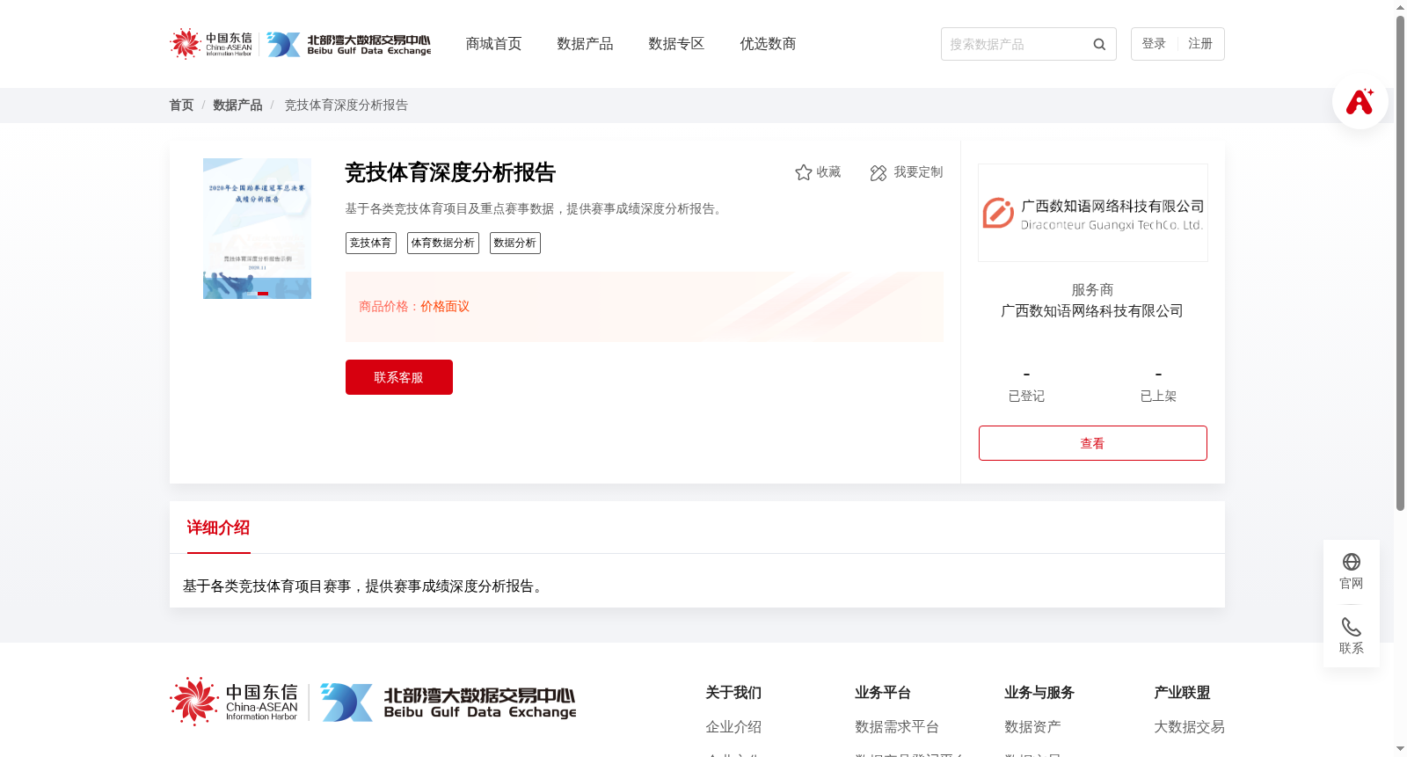Viewport: 1407px width, 757px height.
Task: Click the 已上架 count label
Action: [1158, 397]
